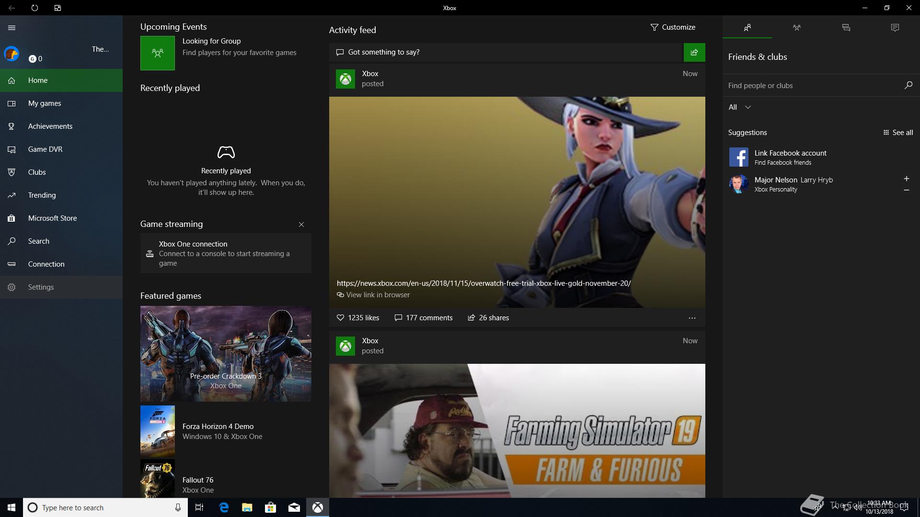920x517 pixels.
Task: Open the Action Center notifications icon
Action: click(x=904, y=507)
